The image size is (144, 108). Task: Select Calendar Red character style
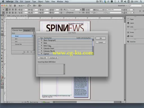click(x=22, y=44)
